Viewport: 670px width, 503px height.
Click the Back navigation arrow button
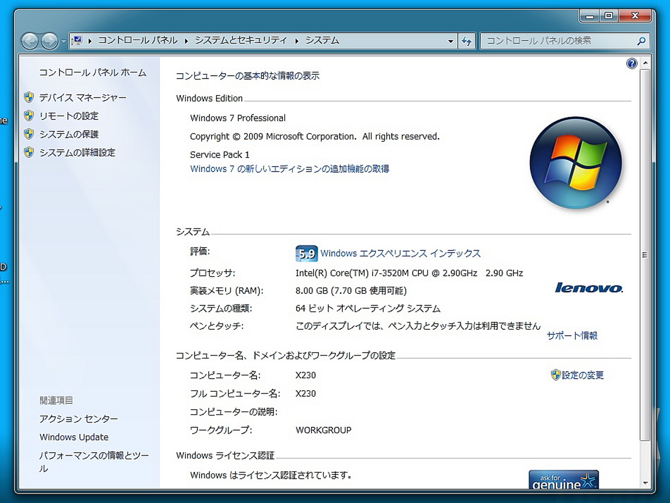[30, 41]
